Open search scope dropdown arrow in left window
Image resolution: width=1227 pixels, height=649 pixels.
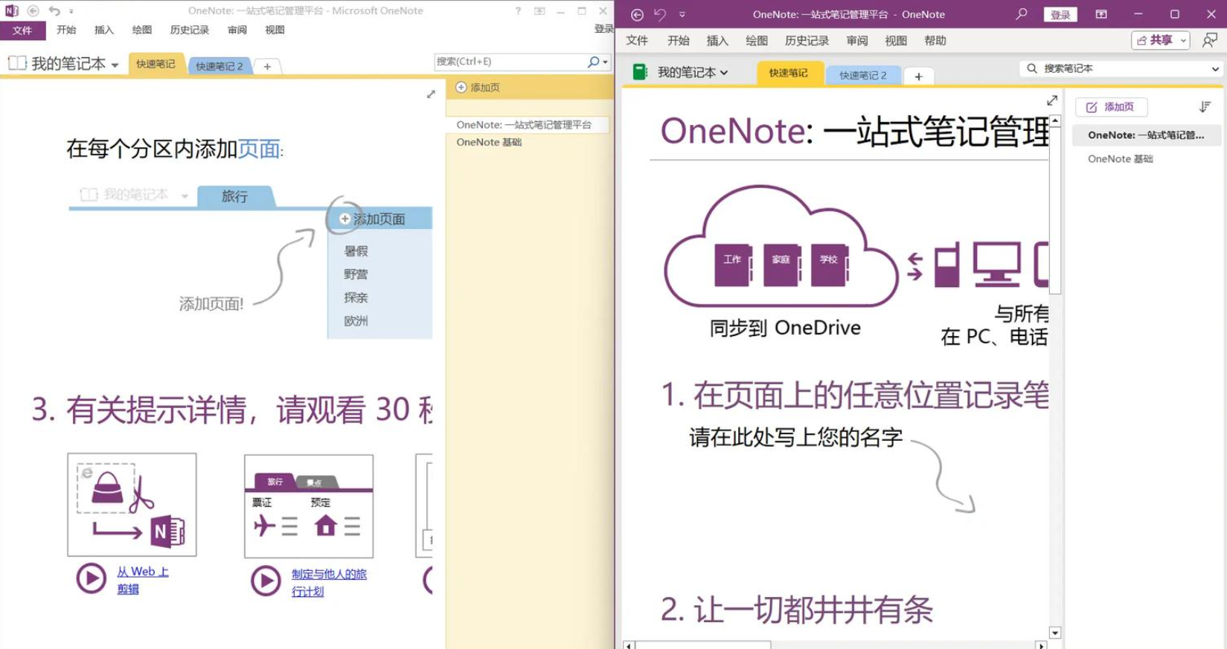(606, 62)
